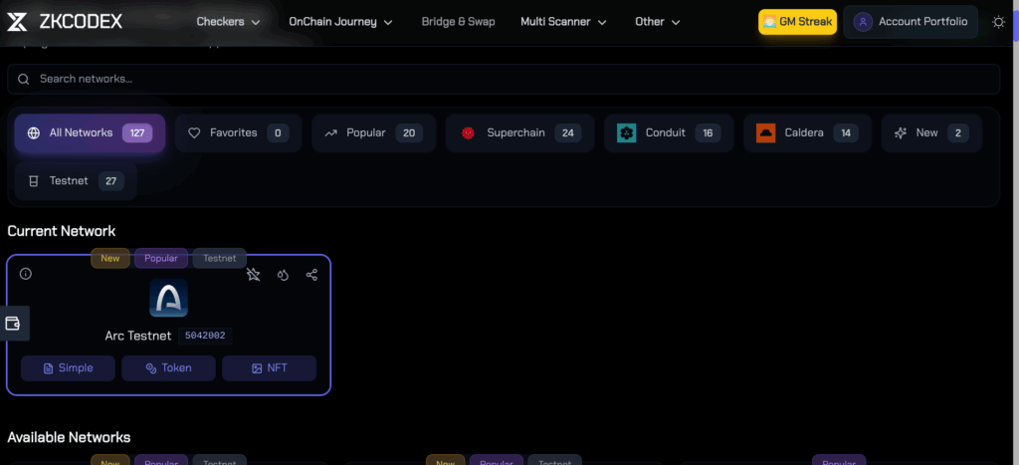
Task: Click the All Networks count 127
Action: click(137, 133)
